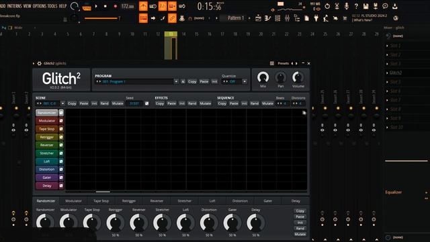430x242 pixels.
Task: Open the piano roll icon
Action: click(267, 18)
